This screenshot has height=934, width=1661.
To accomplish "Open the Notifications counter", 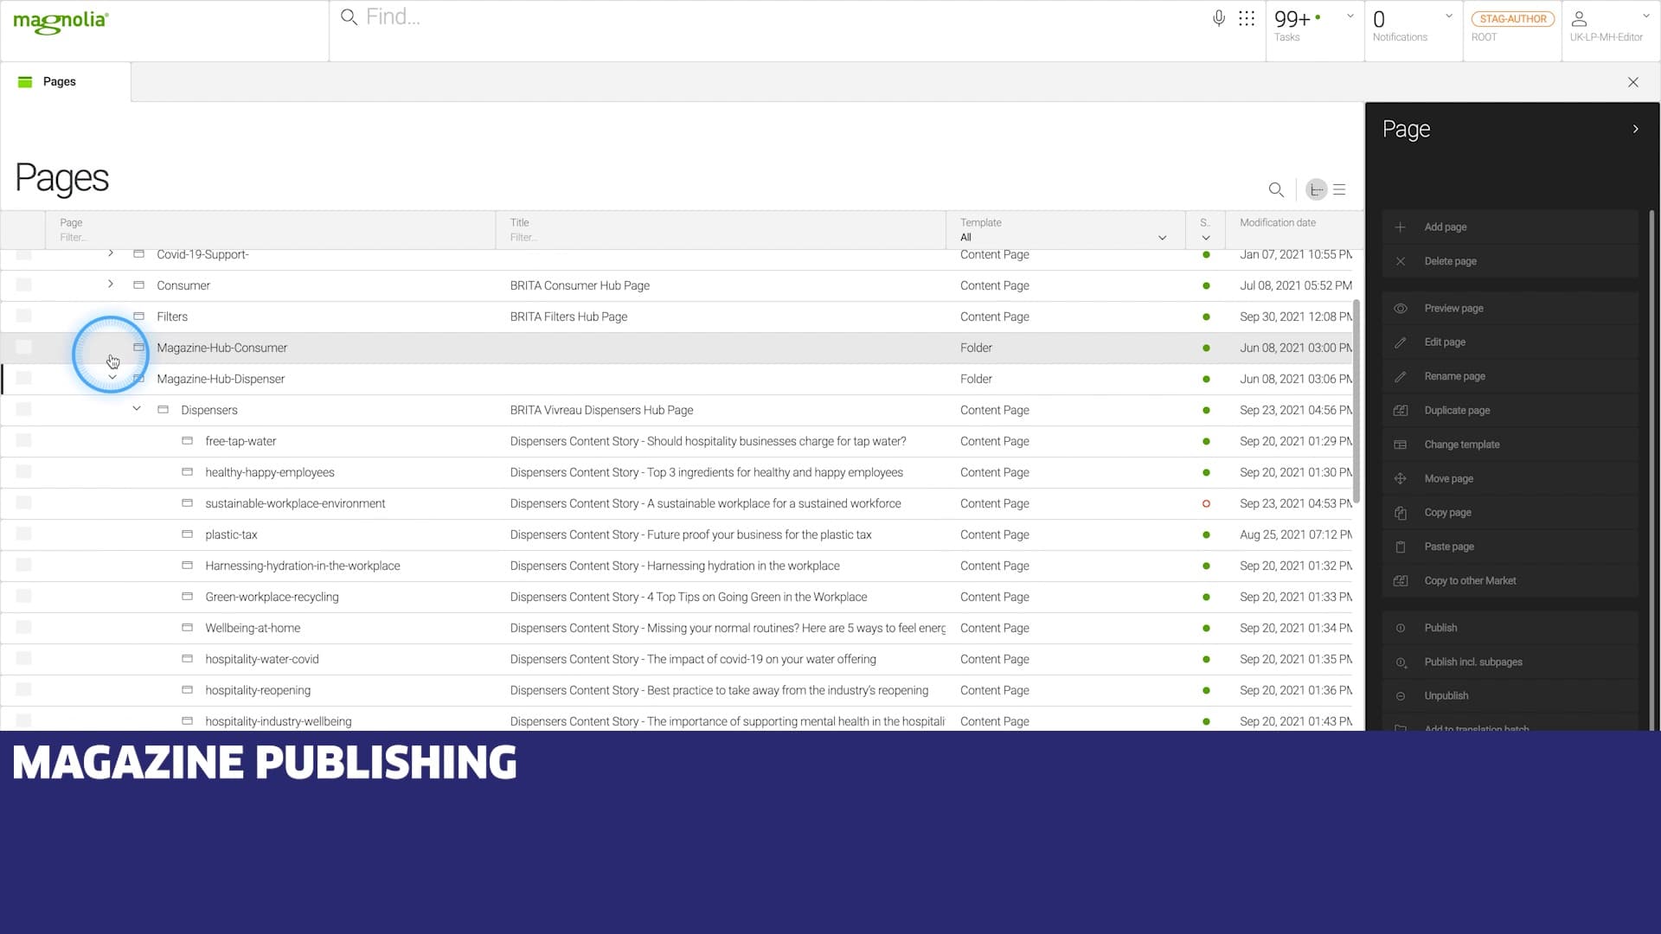I will click(x=1379, y=19).
